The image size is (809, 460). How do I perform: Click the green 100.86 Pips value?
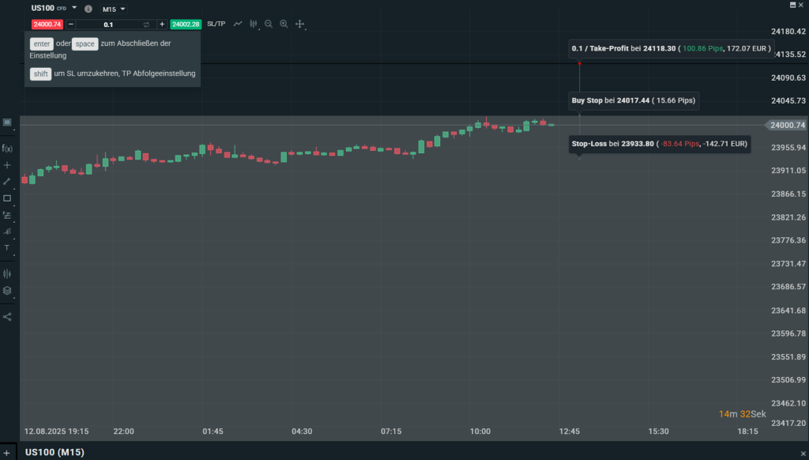tap(702, 48)
